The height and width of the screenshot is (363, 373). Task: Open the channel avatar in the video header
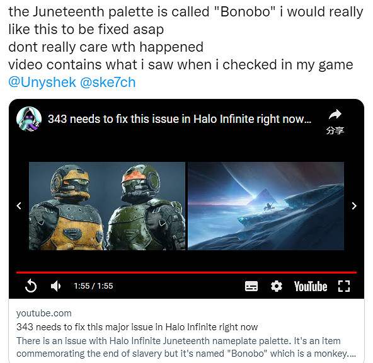[29, 119]
